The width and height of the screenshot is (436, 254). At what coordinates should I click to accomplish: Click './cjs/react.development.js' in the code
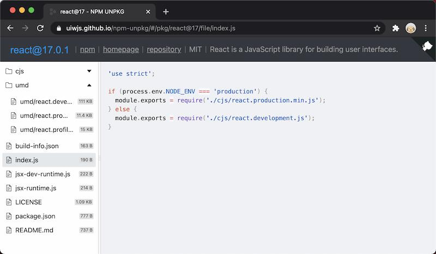tap(257, 118)
